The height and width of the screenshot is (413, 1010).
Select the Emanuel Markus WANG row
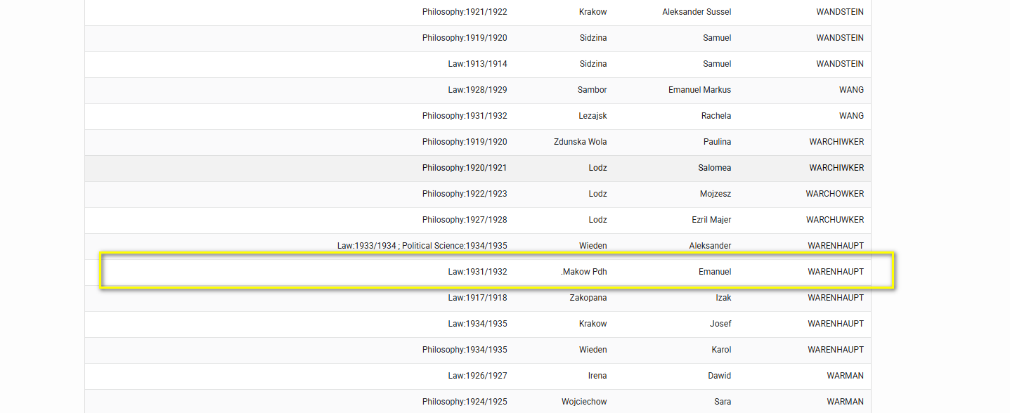[478, 90]
